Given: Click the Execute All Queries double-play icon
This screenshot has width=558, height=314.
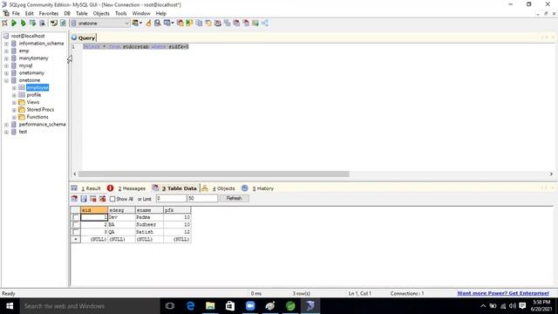Looking at the screenshot, I should pyautogui.click(x=24, y=24).
